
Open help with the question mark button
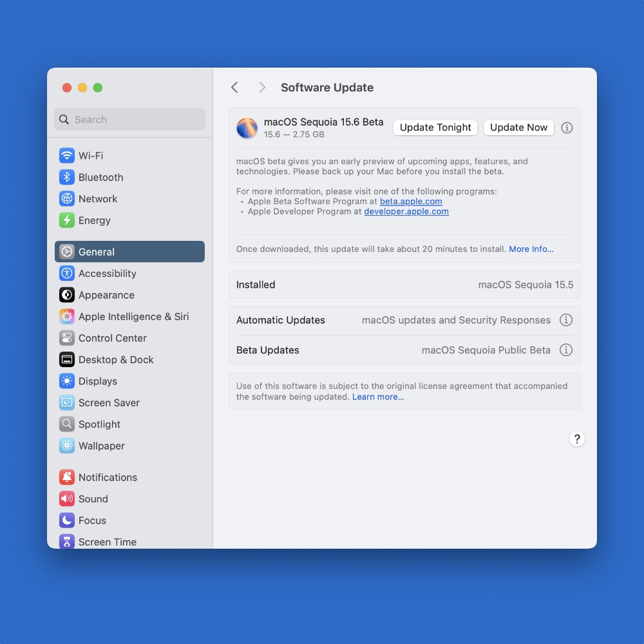pos(576,439)
